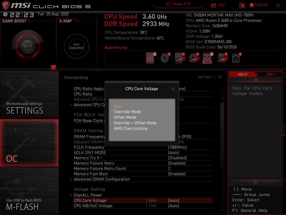
Task: Choose Offset Mode voltage option
Action: click(125, 117)
